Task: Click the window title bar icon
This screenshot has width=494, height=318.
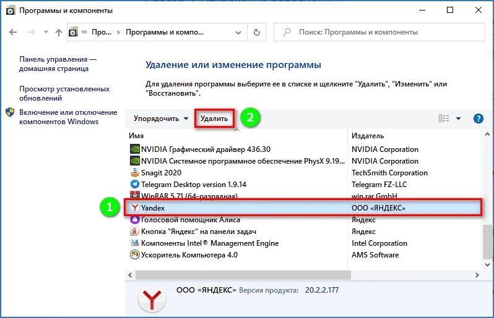Action: click(11, 10)
